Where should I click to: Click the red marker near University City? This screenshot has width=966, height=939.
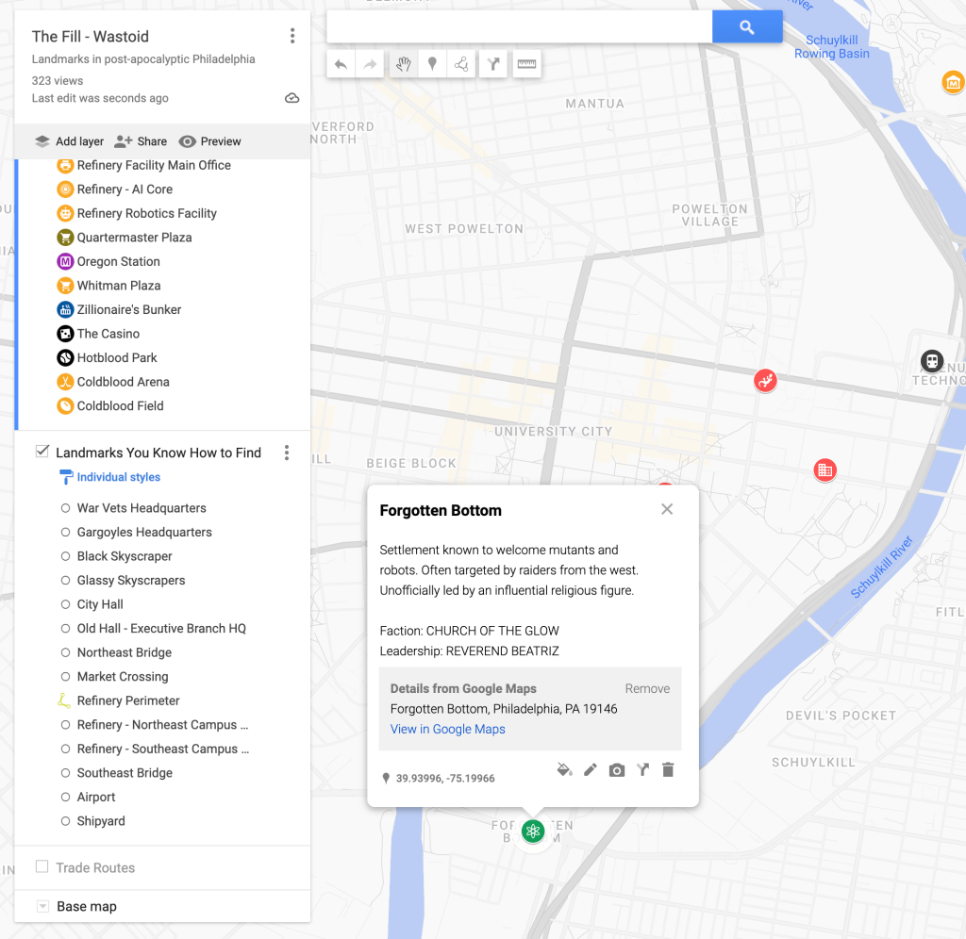pyautogui.click(x=765, y=381)
